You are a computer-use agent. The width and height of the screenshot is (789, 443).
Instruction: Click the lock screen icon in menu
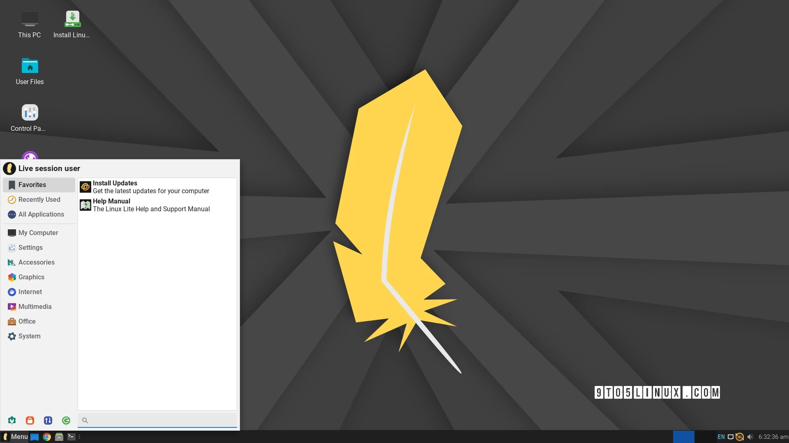pos(30,420)
